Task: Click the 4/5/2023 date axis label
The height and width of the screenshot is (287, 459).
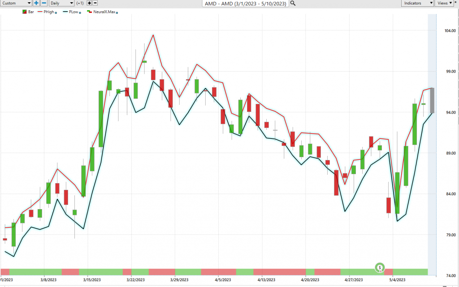Action: (x=223, y=280)
